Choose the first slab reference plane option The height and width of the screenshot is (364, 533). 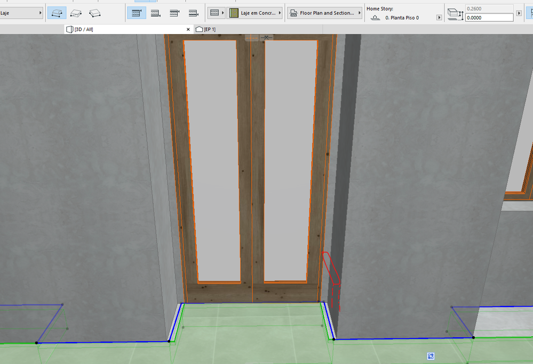click(136, 13)
